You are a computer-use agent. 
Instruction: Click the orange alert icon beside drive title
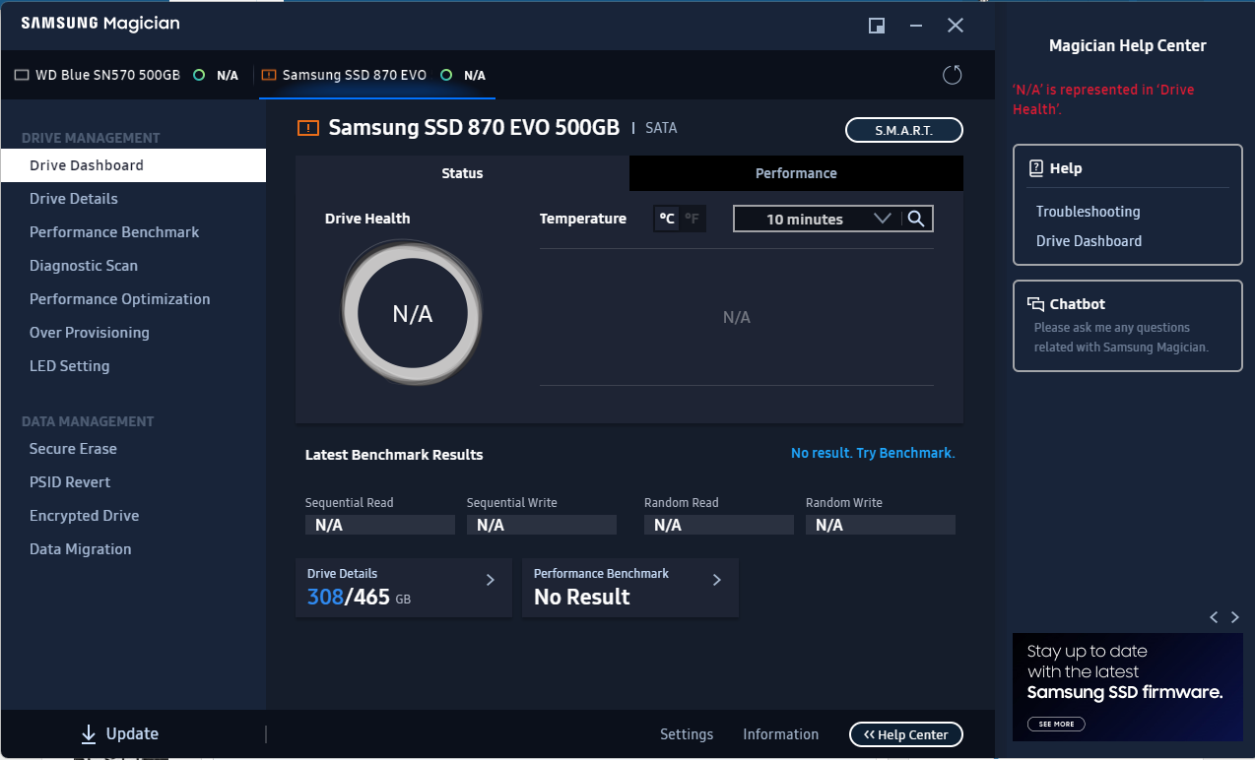click(308, 128)
